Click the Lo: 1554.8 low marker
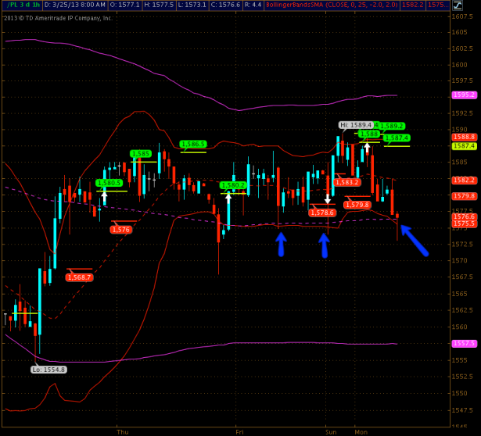The height and width of the screenshot is (436, 481). [48, 369]
